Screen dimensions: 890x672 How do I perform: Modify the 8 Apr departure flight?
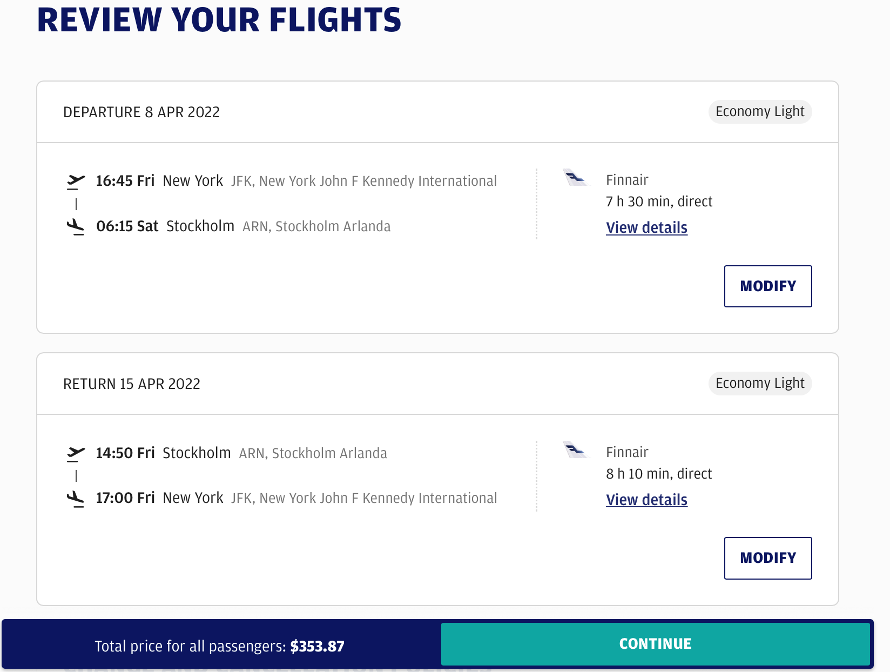tap(767, 286)
